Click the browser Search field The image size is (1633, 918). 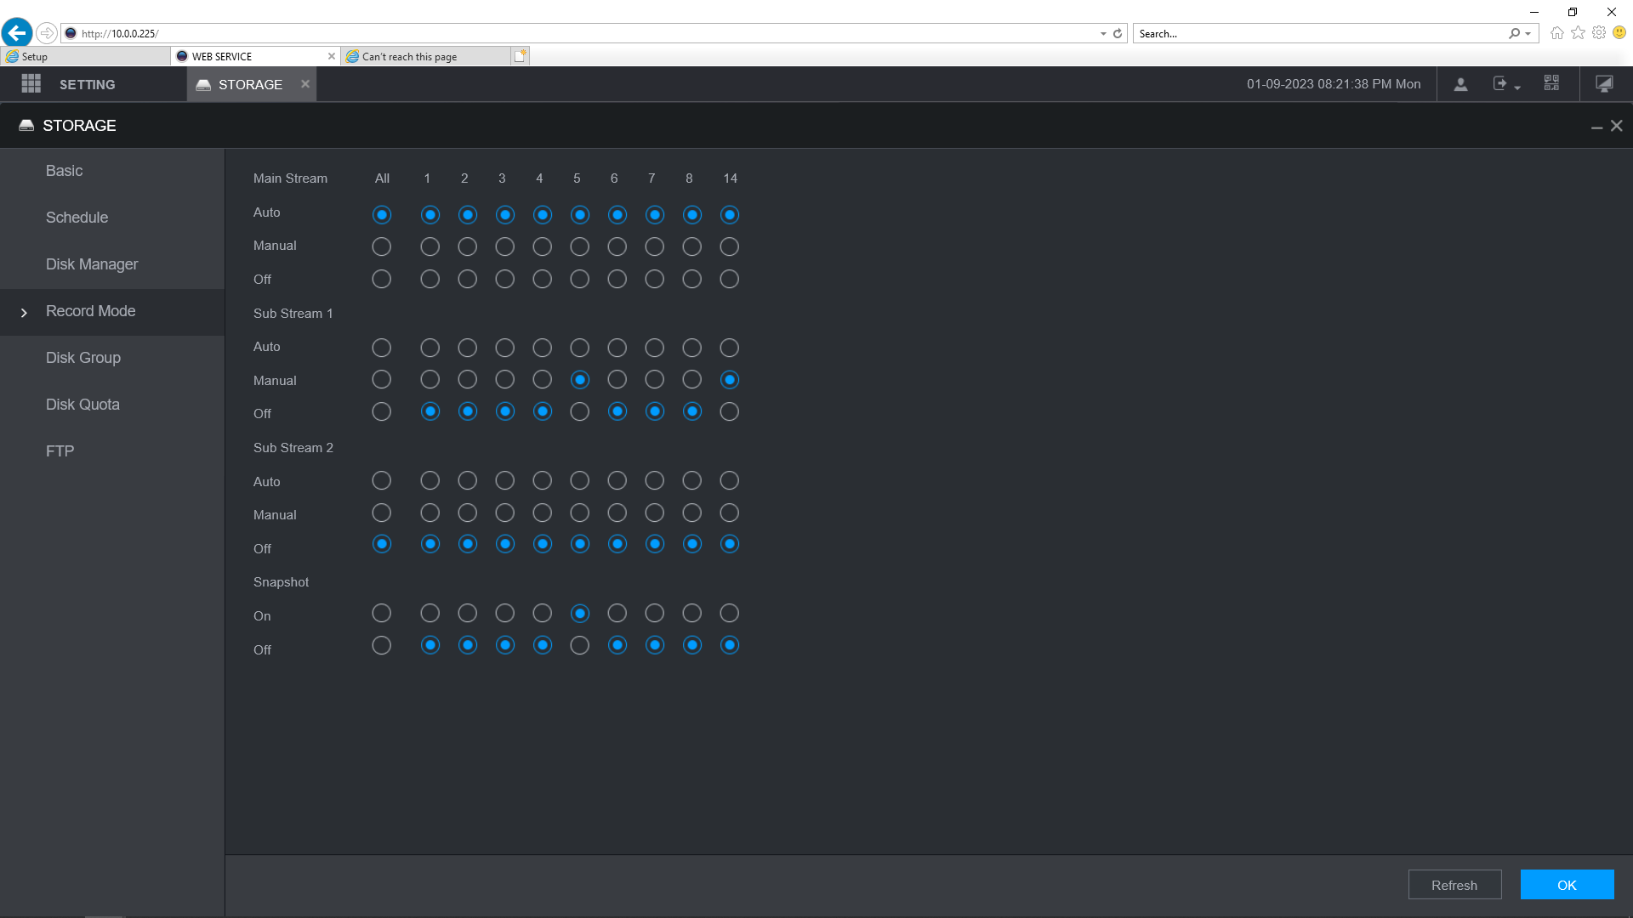[1320, 33]
